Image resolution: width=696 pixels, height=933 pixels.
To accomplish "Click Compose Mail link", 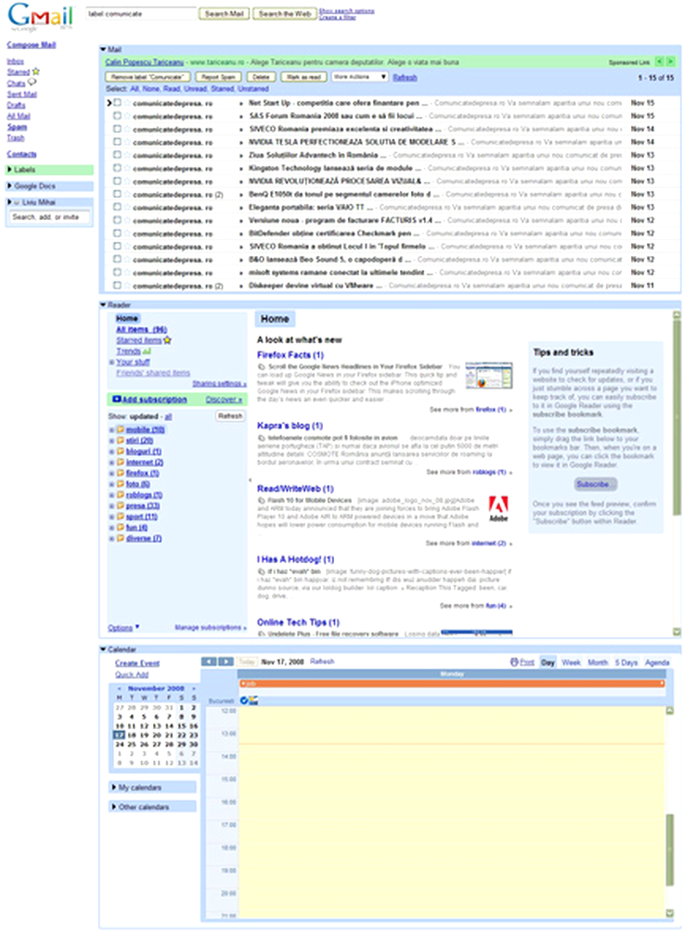I will [x=32, y=45].
